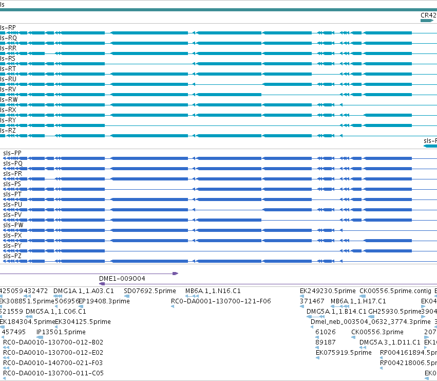Image resolution: width=437 pixels, height=381 pixels.
Task: Select the ls-RX transcript label
Action: click(x=8, y=110)
